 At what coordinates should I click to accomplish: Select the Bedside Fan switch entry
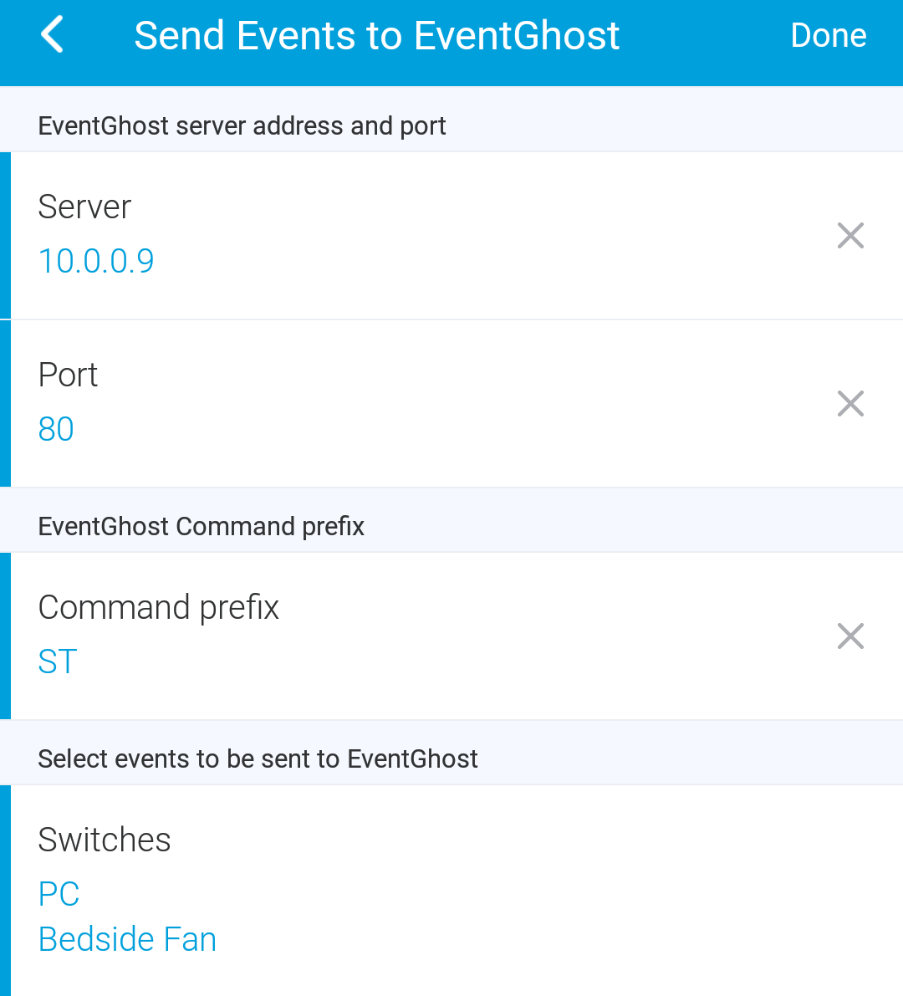pos(127,939)
